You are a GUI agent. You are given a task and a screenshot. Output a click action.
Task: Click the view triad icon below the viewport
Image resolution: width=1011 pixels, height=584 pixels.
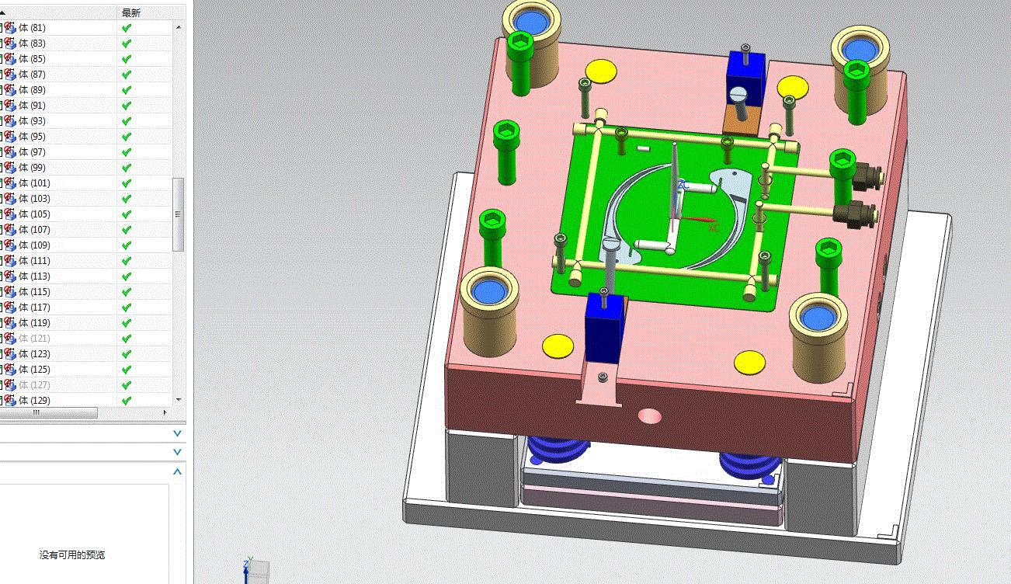(x=255, y=571)
